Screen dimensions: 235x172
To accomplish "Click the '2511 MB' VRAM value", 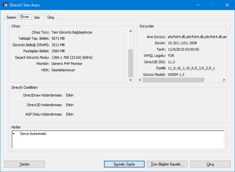I will (x=58, y=45).
